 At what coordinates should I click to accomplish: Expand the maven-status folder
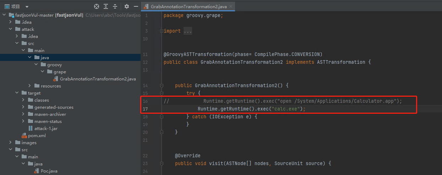pyautogui.click(x=23, y=121)
